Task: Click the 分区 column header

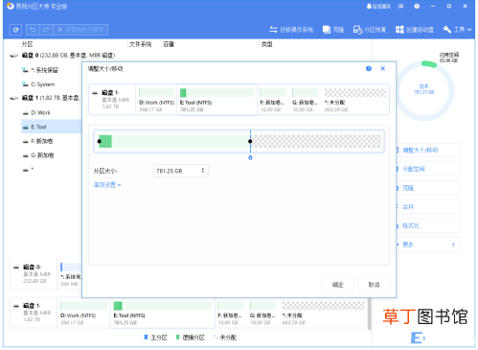Action: pyautogui.click(x=27, y=44)
